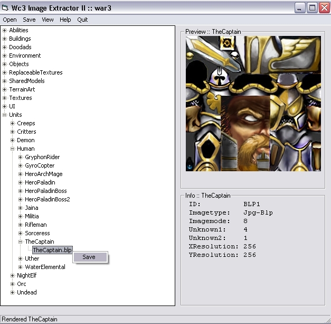Select the Undead tree label
This screenshot has width=331, height=324.
(27, 292)
